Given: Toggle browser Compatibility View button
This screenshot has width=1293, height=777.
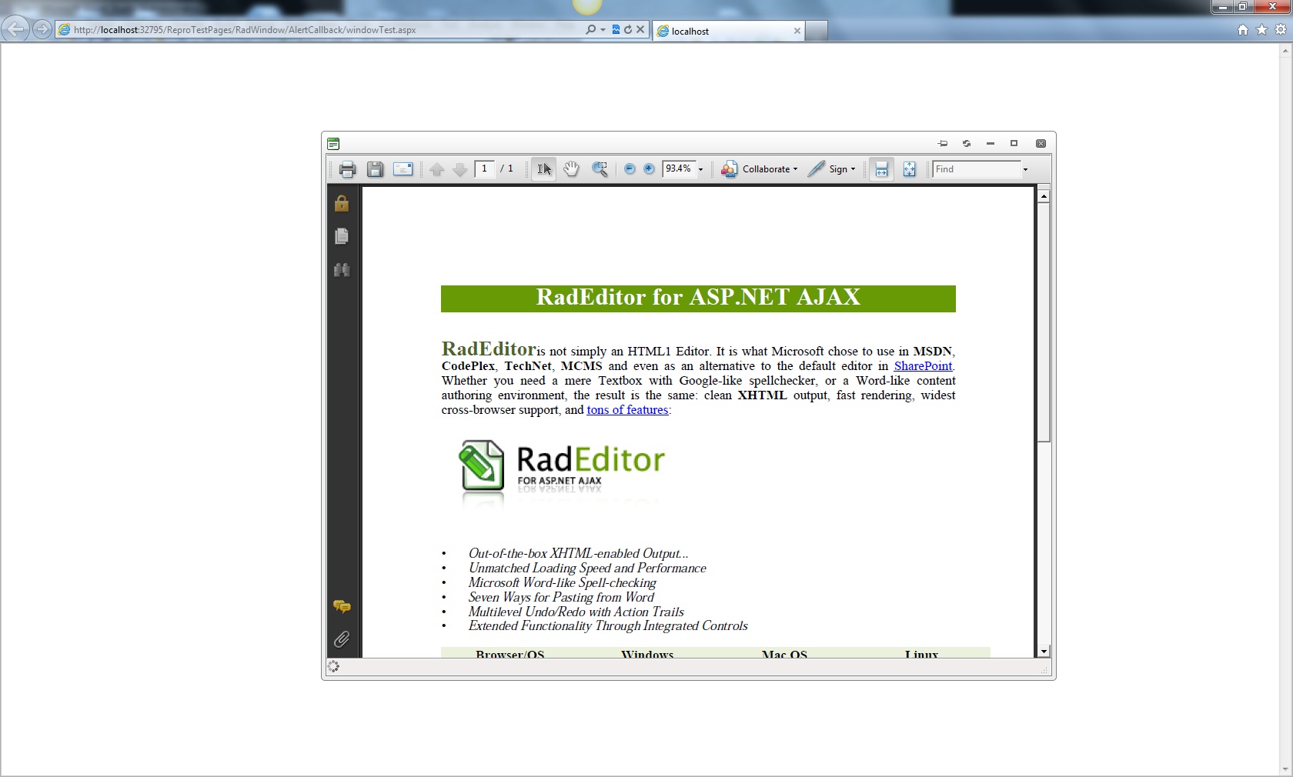Looking at the screenshot, I should [x=616, y=30].
